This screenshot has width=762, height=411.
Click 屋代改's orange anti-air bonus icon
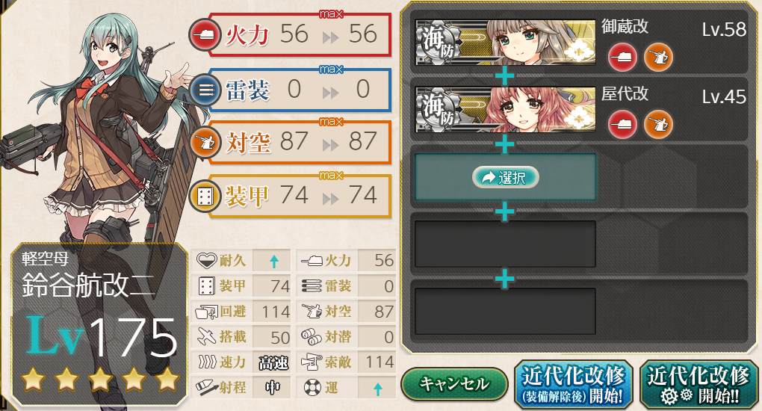pos(658,125)
